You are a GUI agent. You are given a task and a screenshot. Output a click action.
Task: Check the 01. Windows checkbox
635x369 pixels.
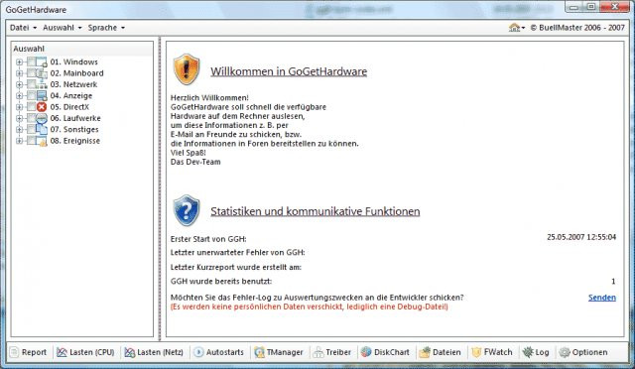[x=31, y=61]
